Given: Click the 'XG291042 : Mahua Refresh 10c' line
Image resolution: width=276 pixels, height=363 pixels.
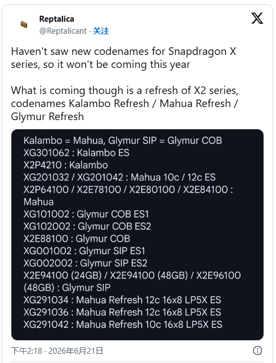Looking at the screenshot, I should (x=123, y=324).
